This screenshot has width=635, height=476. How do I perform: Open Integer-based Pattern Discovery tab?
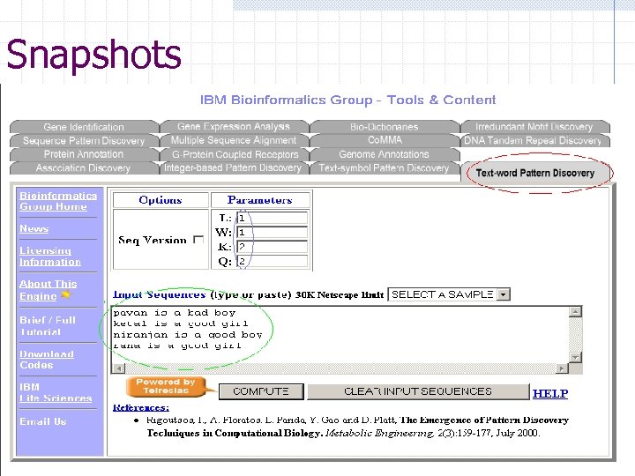point(233,167)
